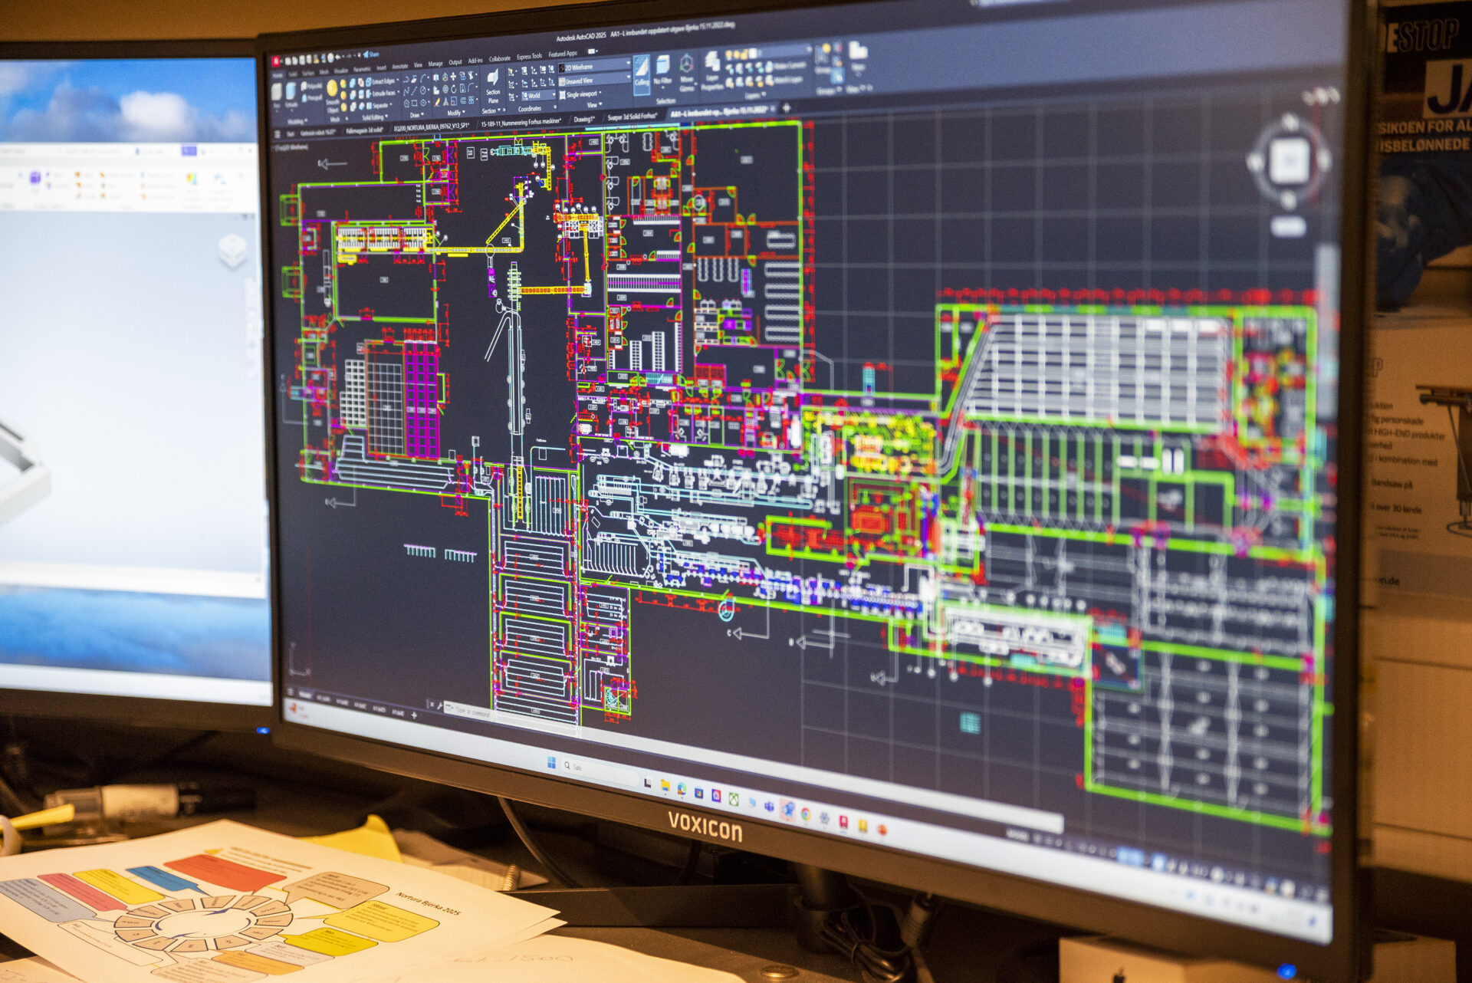Viewport: 1472px width, 983px height.
Task: Click the Separate solid tool
Action: [379, 106]
